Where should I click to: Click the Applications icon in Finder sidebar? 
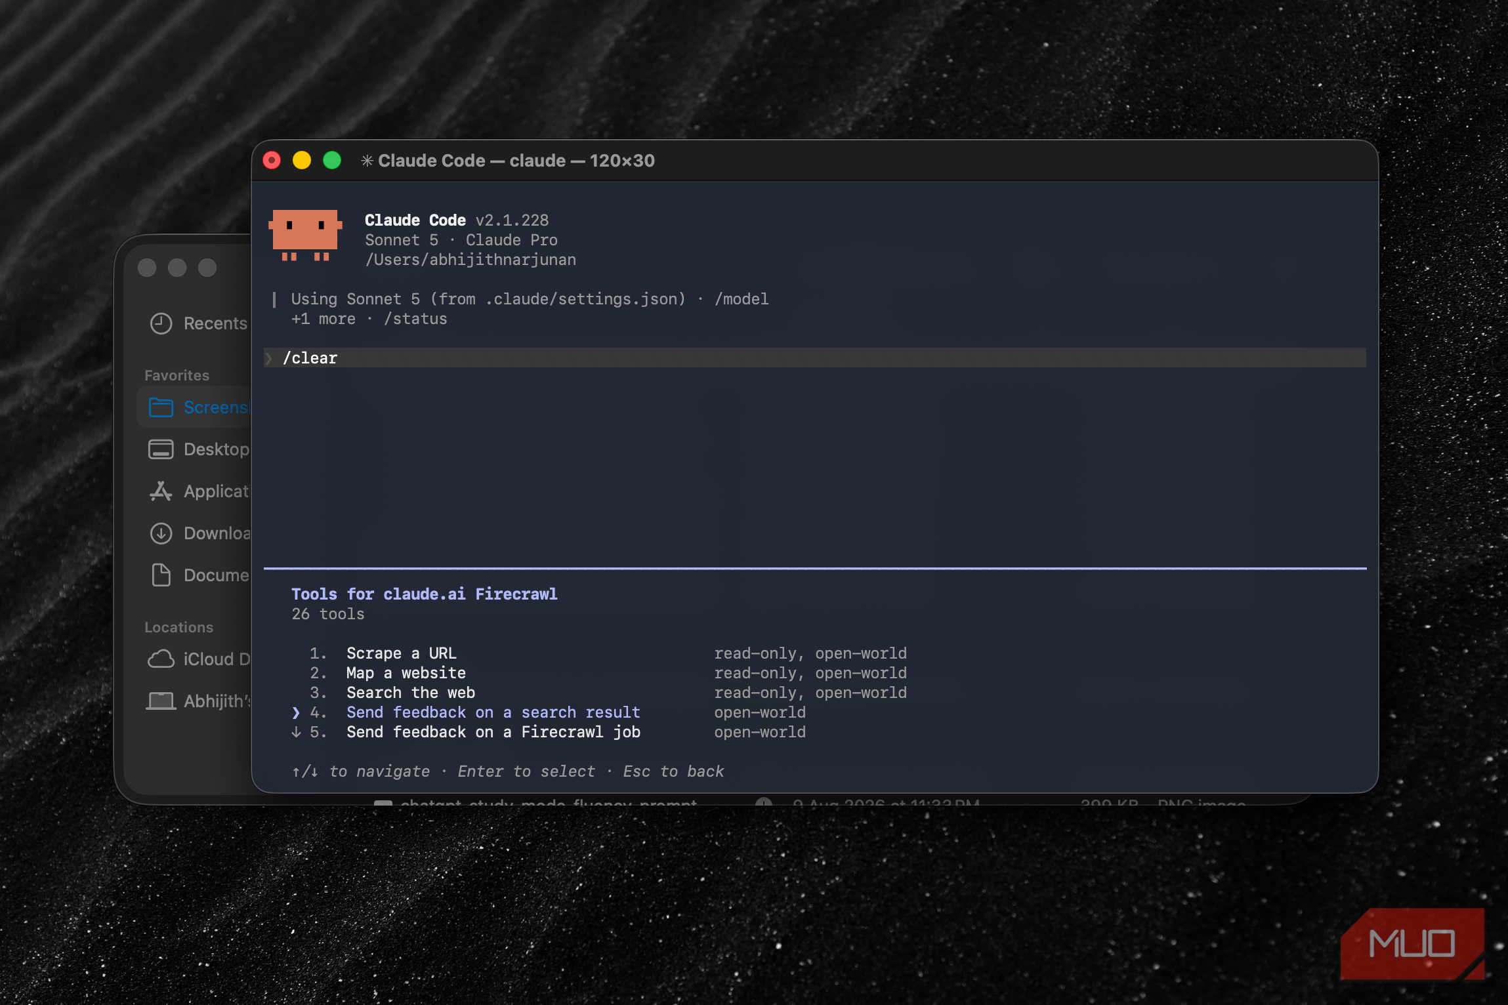pyautogui.click(x=161, y=491)
